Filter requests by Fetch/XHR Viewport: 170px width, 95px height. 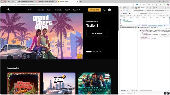[126, 16]
